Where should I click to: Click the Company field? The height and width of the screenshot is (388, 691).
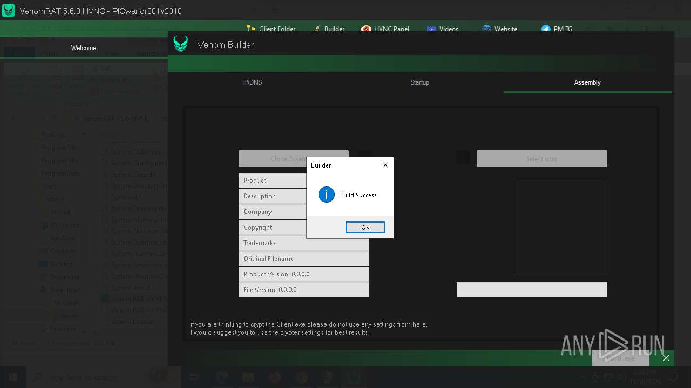click(x=304, y=212)
